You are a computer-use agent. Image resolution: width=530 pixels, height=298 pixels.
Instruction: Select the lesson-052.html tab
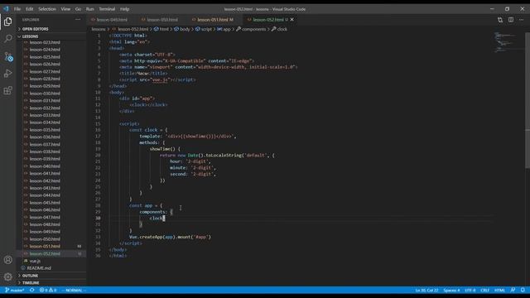click(268, 20)
